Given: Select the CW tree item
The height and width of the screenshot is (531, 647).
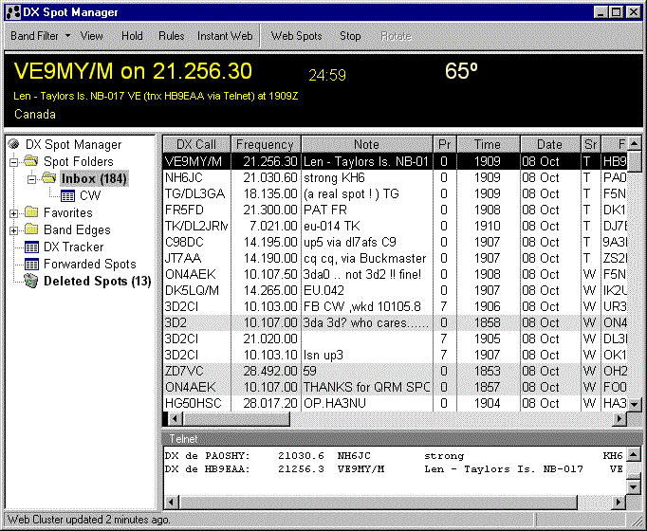Looking at the screenshot, I should pyautogui.click(x=90, y=195).
